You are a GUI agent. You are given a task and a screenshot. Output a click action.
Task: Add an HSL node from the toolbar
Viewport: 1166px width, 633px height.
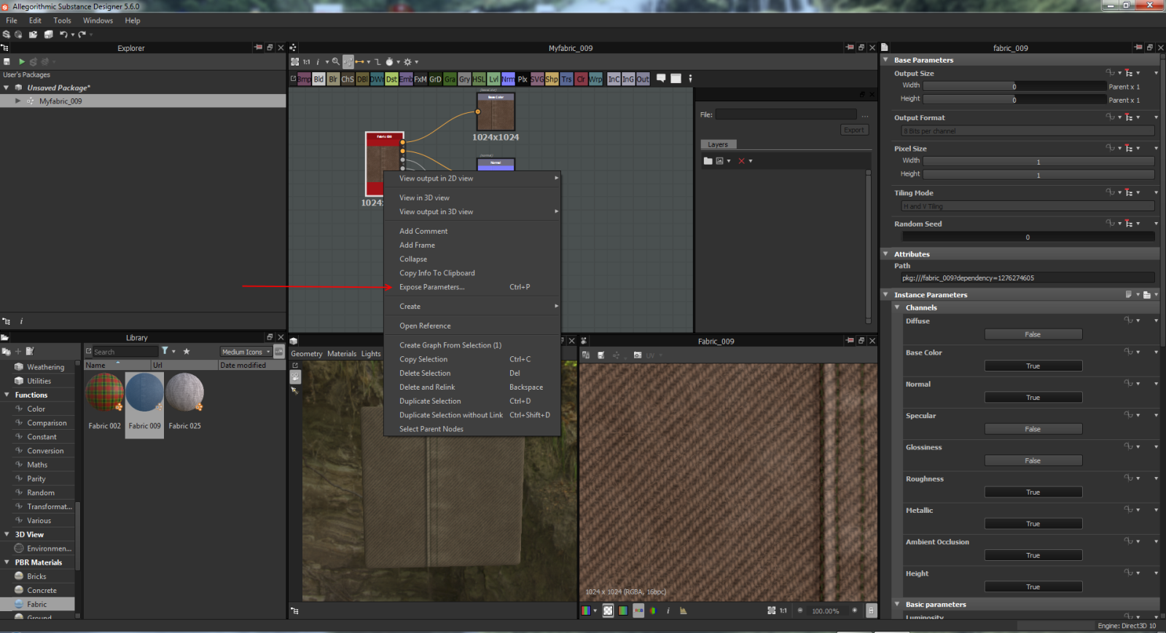tap(479, 79)
